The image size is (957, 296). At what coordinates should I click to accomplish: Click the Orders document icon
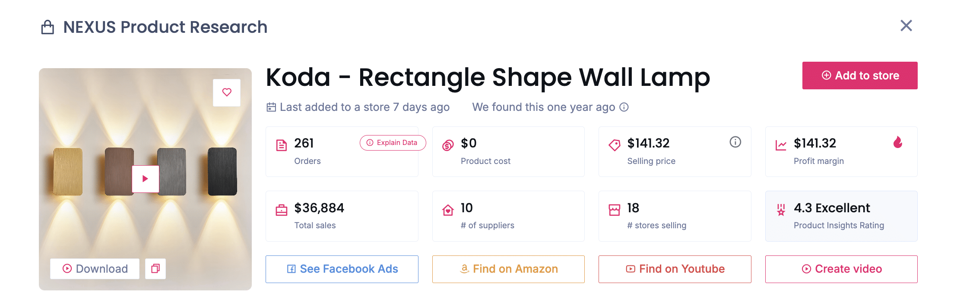282,145
